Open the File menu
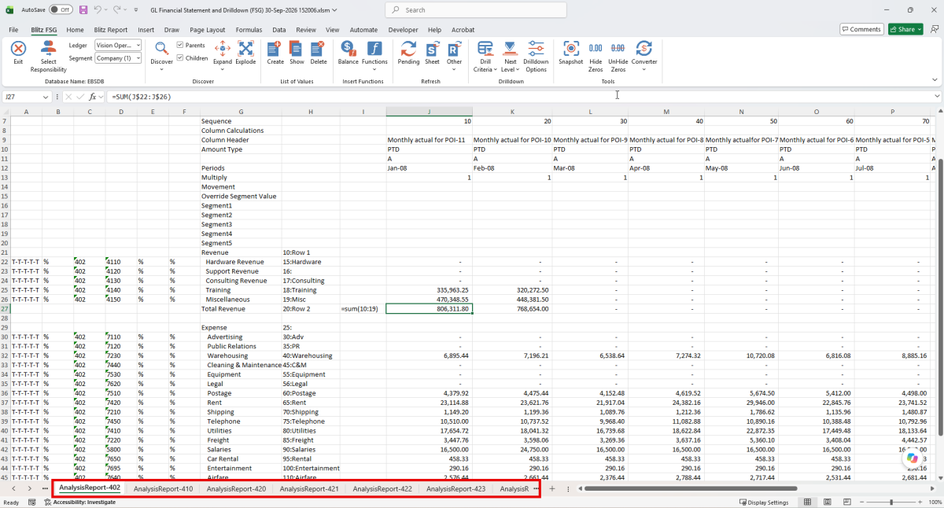 pyautogui.click(x=13, y=30)
